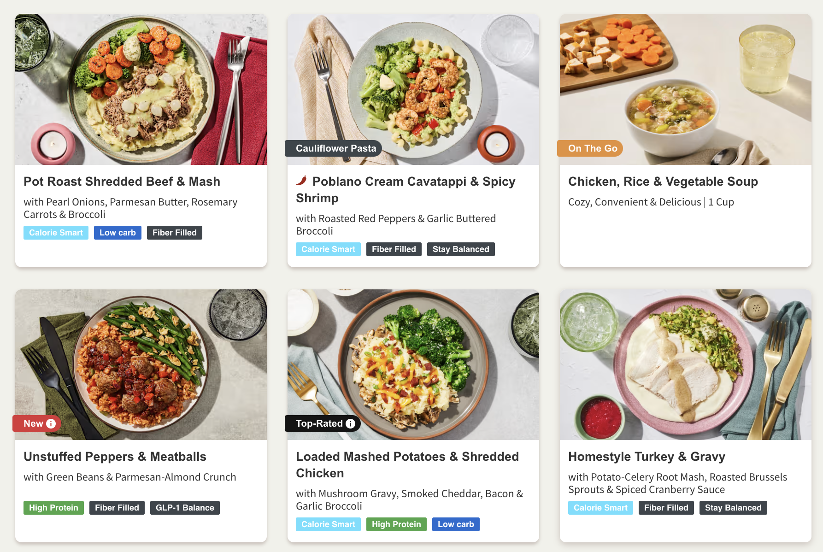
Task: Click the GLP-1 Balance tag
Action: tap(185, 508)
